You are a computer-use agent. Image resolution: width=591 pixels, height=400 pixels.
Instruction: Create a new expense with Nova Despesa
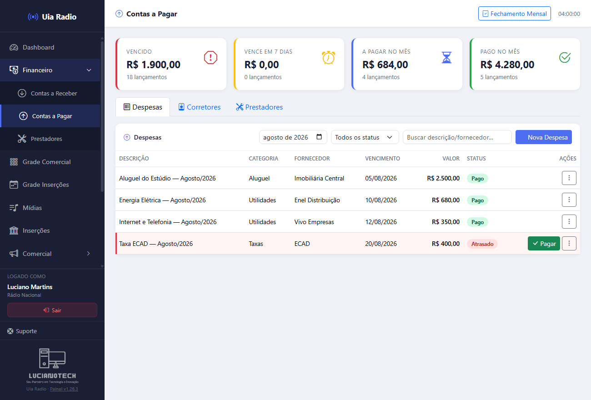pos(544,137)
